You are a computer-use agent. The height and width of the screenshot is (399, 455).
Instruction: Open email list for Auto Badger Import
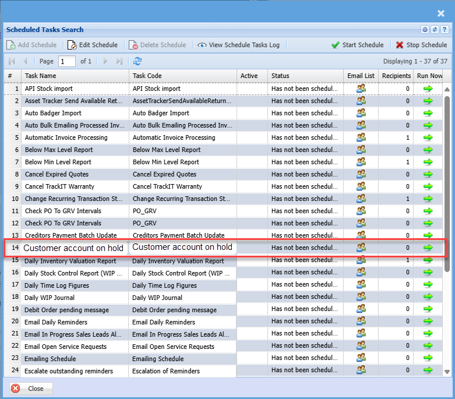click(361, 113)
